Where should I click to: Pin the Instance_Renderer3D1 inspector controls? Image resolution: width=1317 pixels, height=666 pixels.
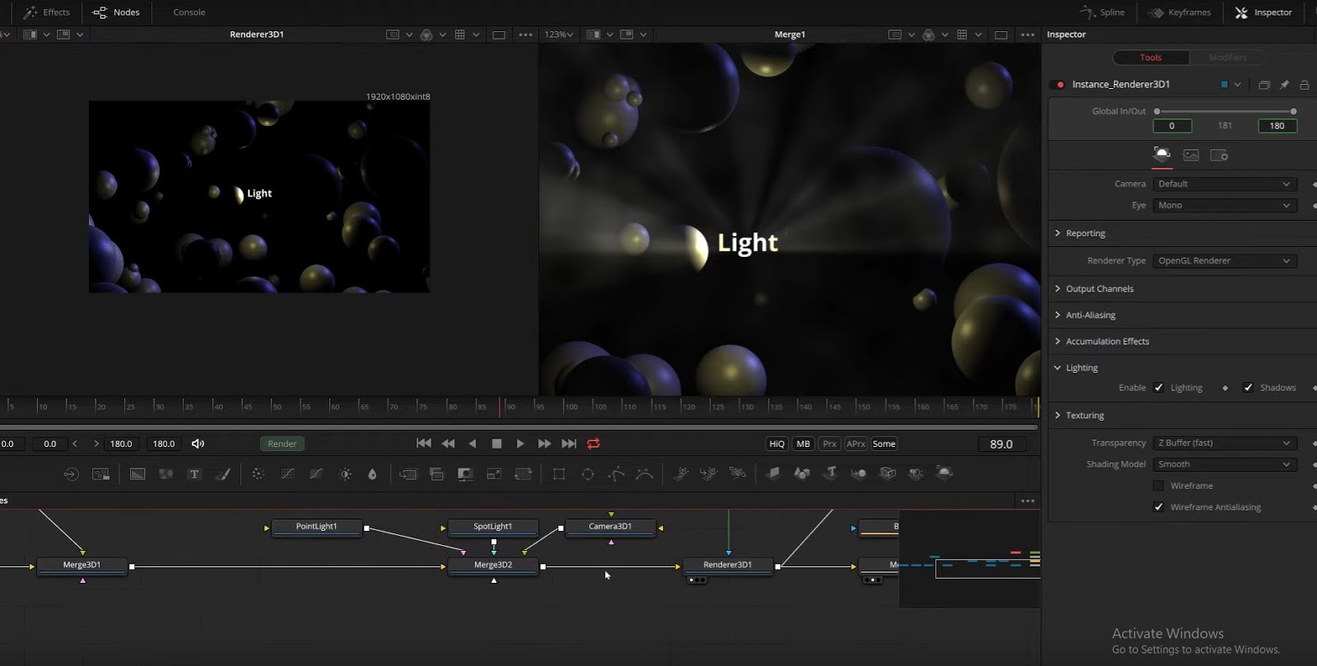click(1284, 85)
